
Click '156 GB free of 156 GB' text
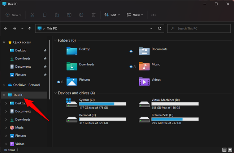(166, 108)
